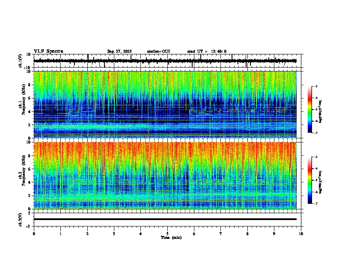The image size is (339, 262).
Task: Click the ch.1(V) waveform axis label
Action: click(21, 61)
